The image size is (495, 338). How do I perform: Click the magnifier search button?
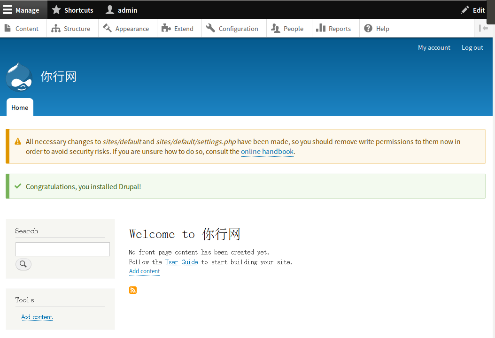[23, 264]
